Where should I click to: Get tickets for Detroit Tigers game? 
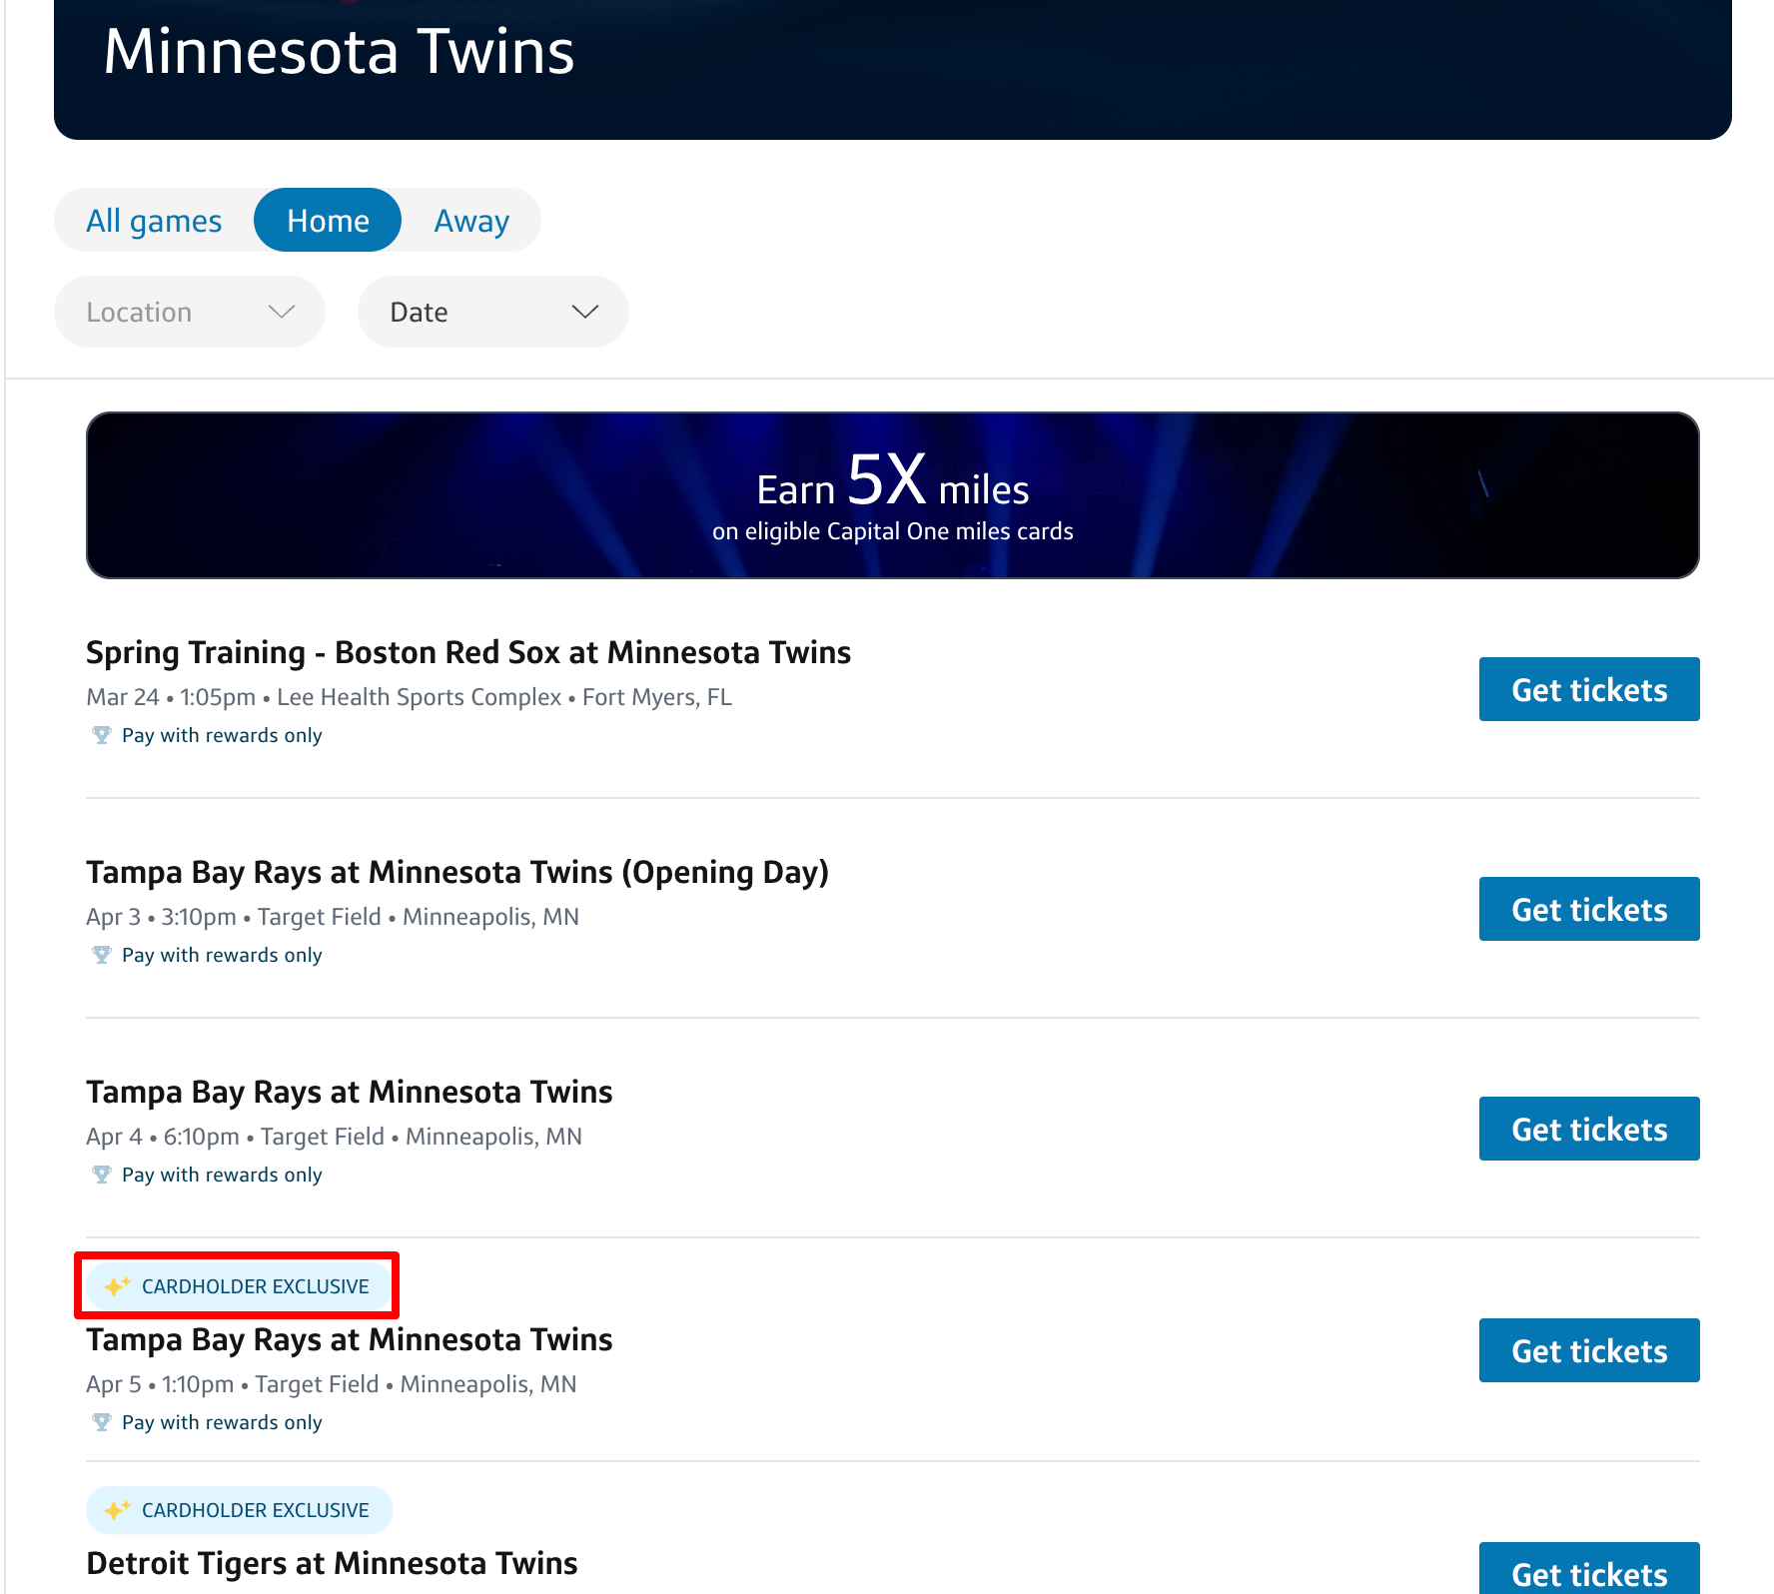1589,1570
